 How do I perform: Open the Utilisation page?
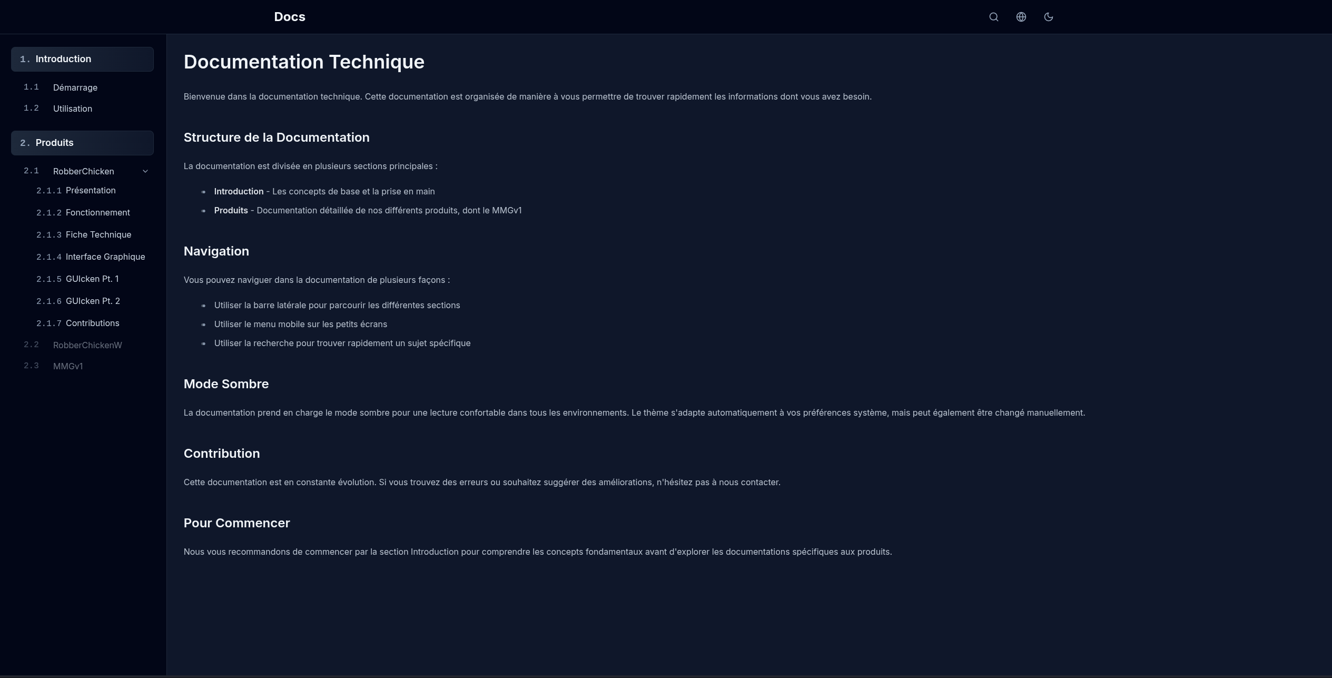click(x=72, y=109)
